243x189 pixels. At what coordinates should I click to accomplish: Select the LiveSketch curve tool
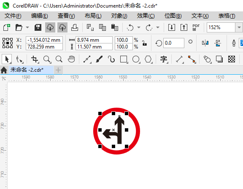(x=111, y=59)
